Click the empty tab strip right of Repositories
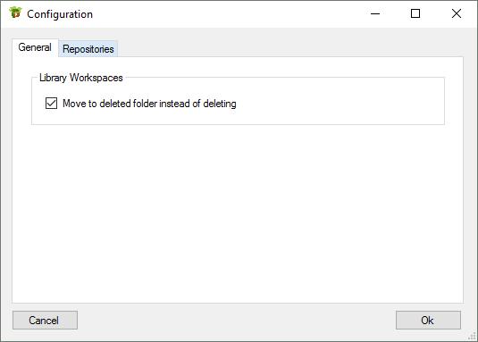 click(289, 48)
